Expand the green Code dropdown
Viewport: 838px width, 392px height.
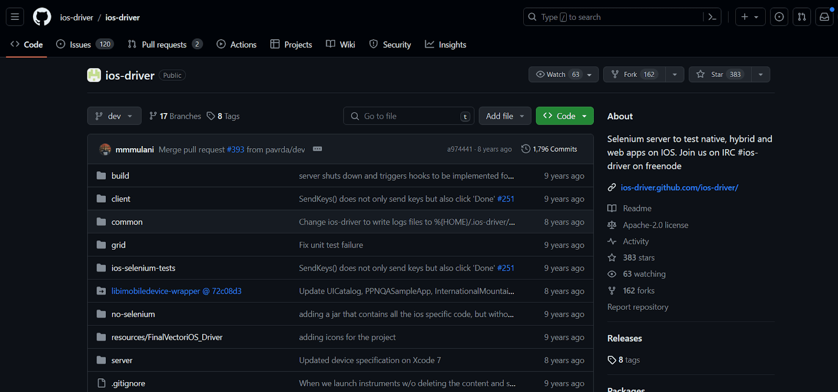565,116
